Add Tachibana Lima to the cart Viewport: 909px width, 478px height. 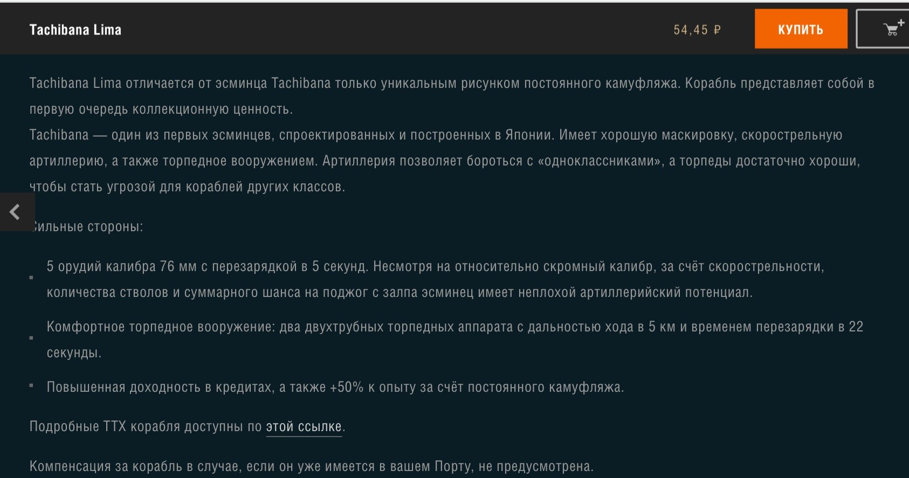click(890, 30)
